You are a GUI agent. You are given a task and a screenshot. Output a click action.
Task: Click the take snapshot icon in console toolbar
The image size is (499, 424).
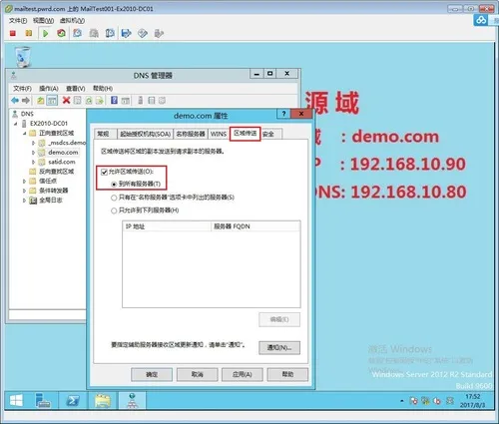coord(78,33)
